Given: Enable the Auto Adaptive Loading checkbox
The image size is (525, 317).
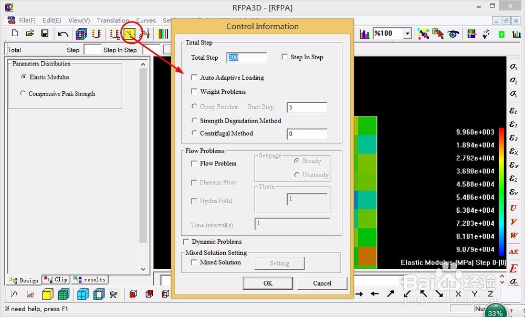Looking at the screenshot, I should click(194, 77).
